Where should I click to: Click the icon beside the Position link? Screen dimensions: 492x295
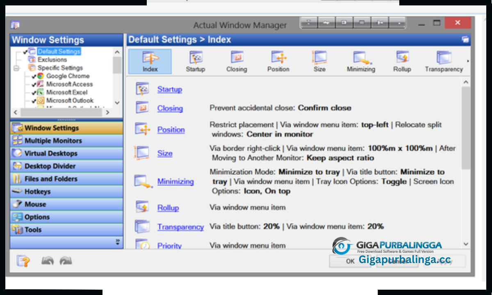(x=143, y=129)
